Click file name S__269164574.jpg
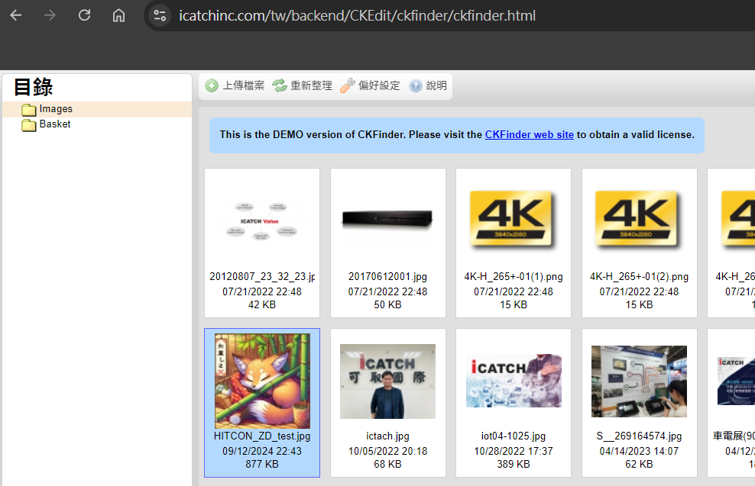The height and width of the screenshot is (486, 755). coord(639,436)
